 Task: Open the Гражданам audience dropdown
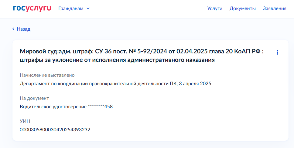click(74, 8)
